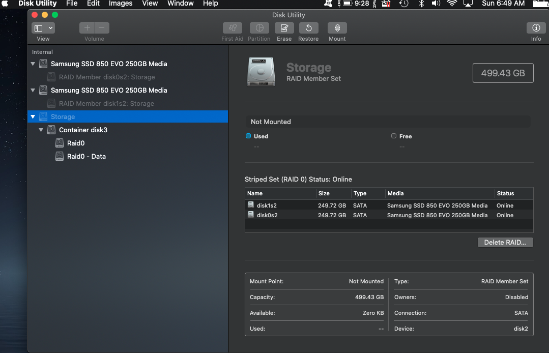Click the blue Used legend swatch

[x=248, y=136]
